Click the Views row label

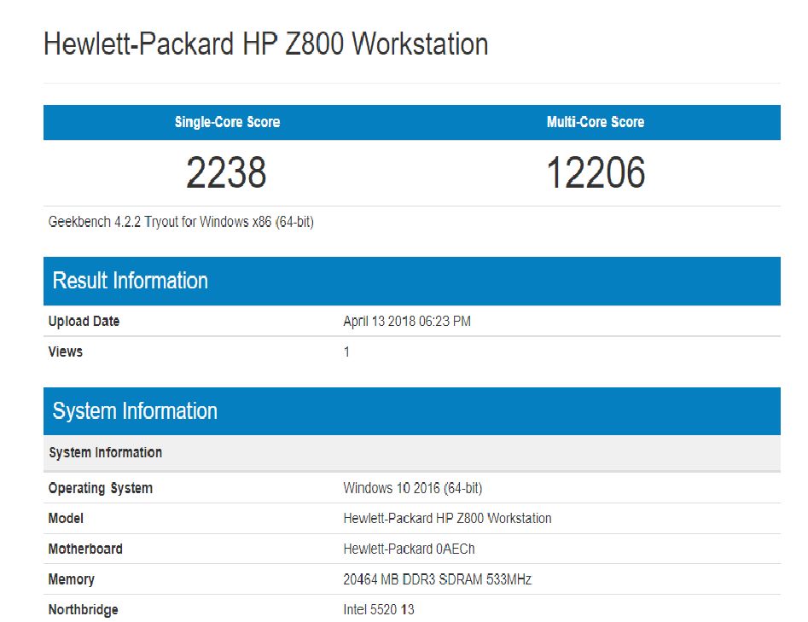66,352
